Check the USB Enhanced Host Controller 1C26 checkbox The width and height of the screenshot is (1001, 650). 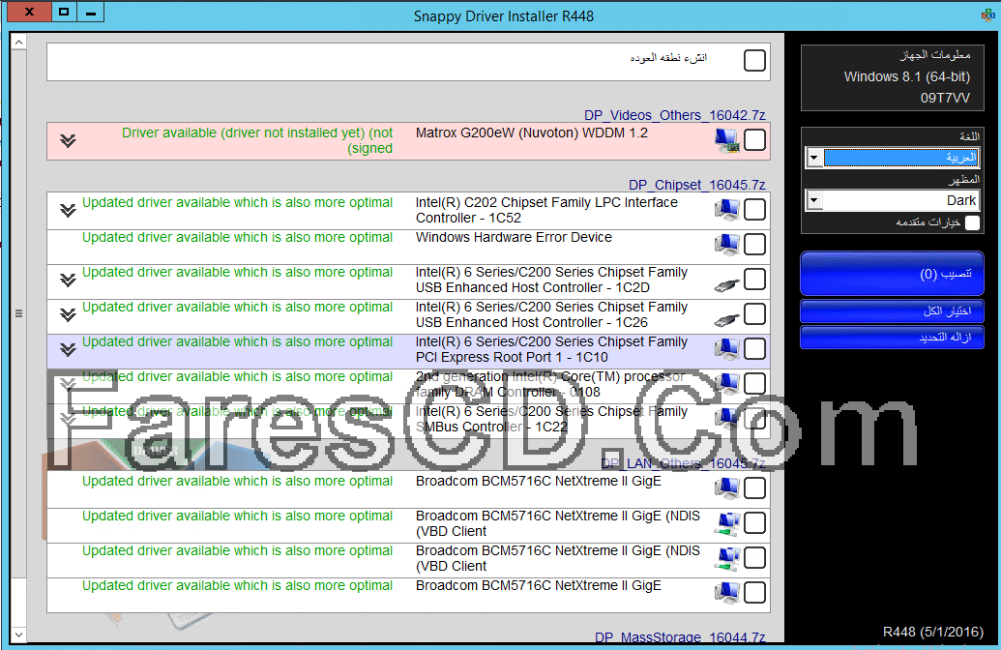pyautogui.click(x=754, y=314)
